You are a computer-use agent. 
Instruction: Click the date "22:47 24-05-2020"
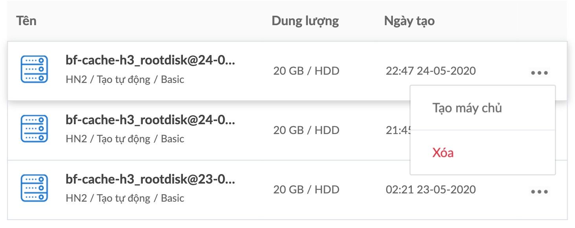point(431,71)
